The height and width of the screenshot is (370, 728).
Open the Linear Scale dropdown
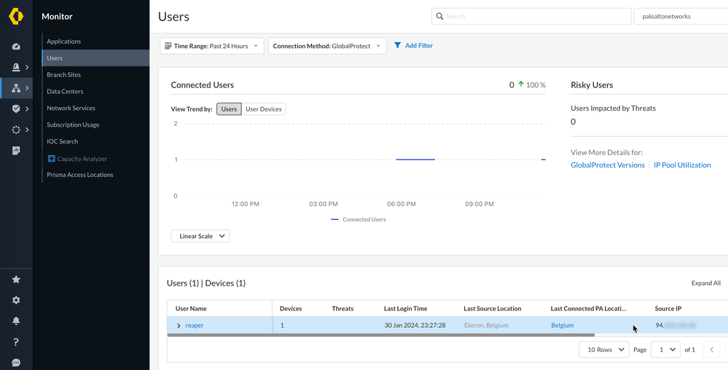tap(200, 236)
